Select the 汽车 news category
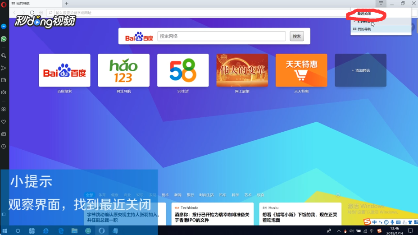Screen dimensions: 418x235 (223, 195)
